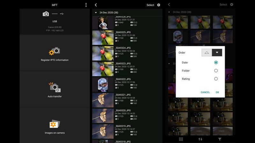Open the three-dot menu in MFT header
The width and height of the screenshot is (255, 143).
(x=86, y=5)
